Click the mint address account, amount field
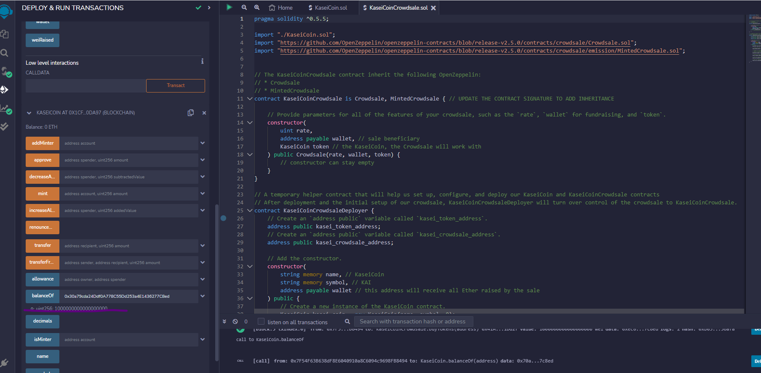This screenshot has height=373, width=761. pyautogui.click(x=129, y=194)
